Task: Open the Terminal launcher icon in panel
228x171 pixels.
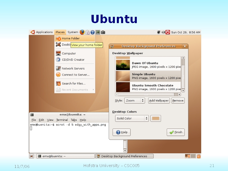Action: [98, 32]
